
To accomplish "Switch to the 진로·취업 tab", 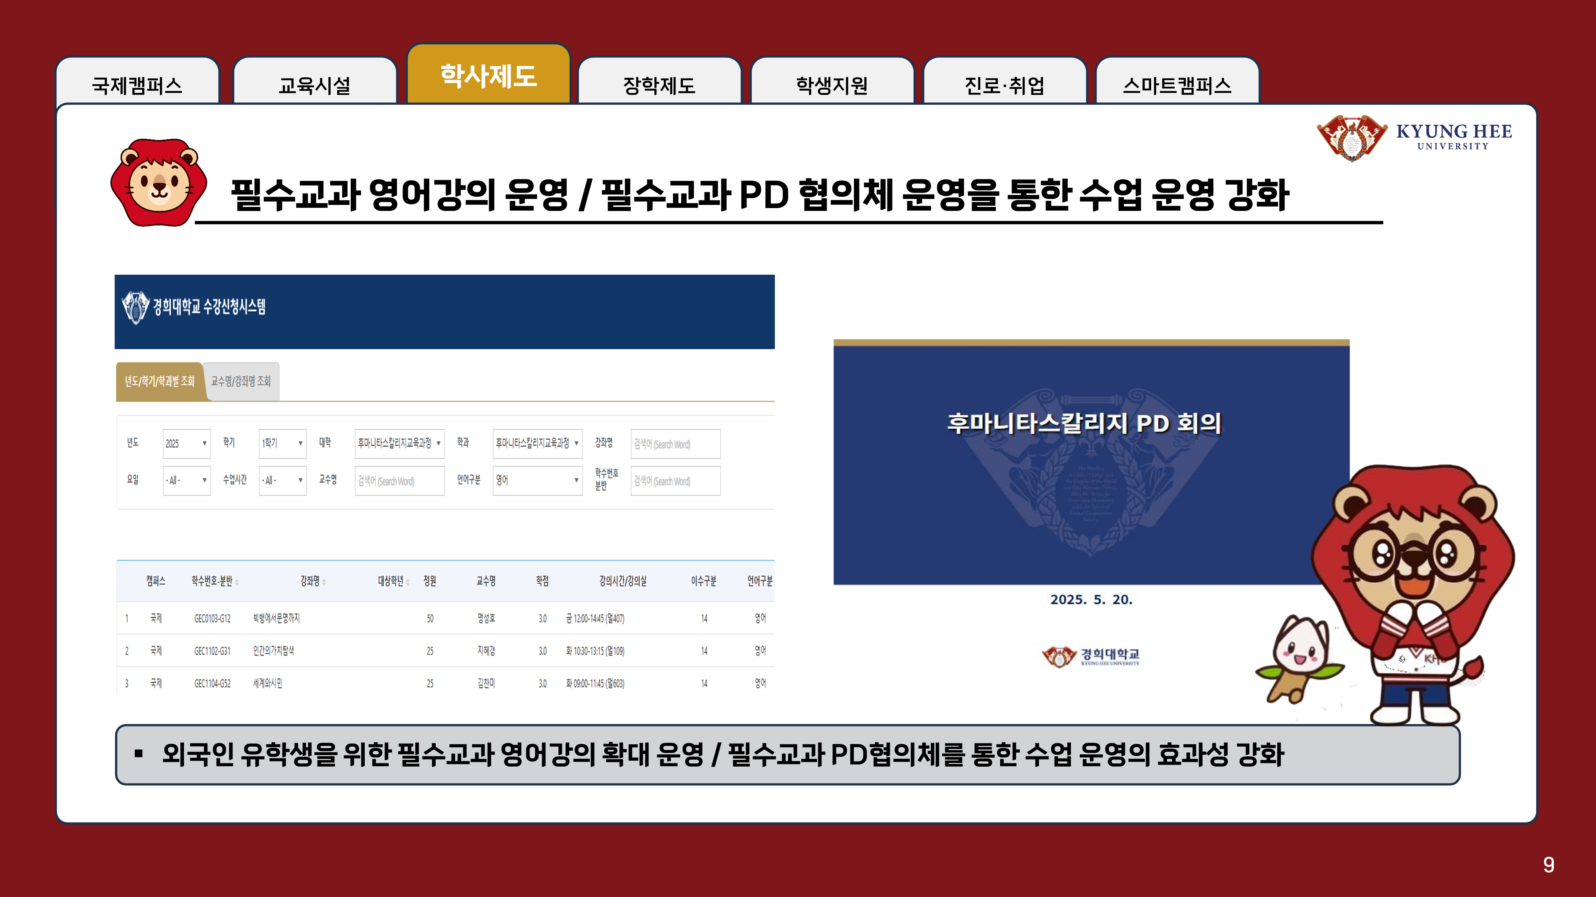I will pyautogui.click(x=1004, y=81).
